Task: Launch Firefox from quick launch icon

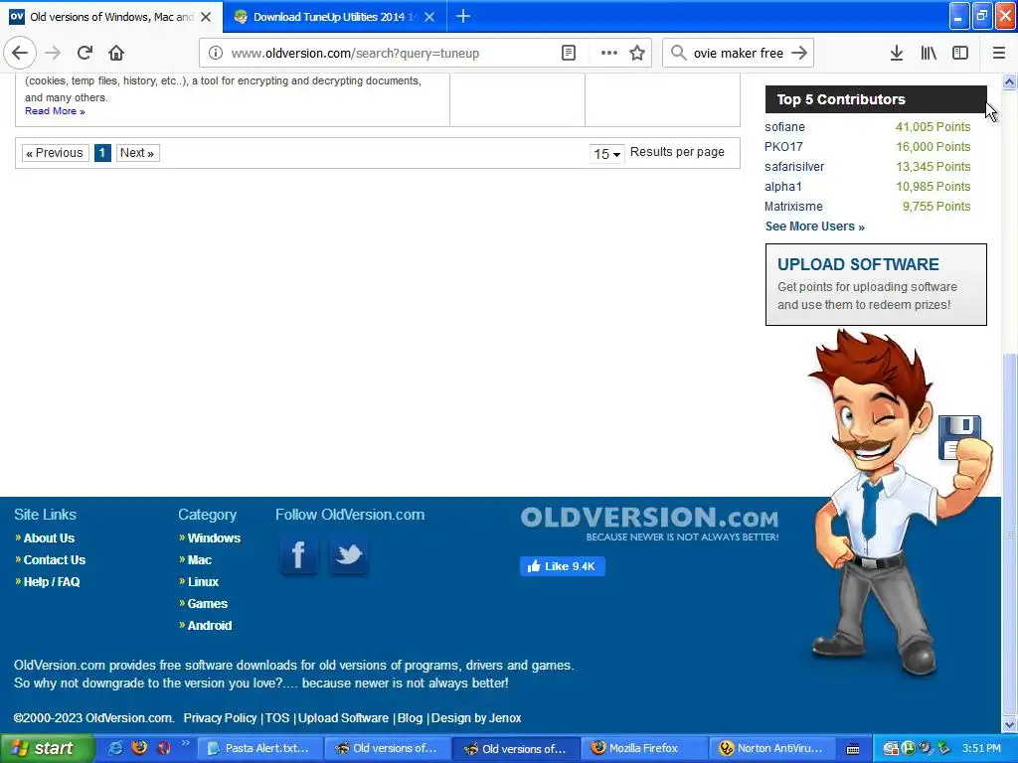Action: [139, 748]
